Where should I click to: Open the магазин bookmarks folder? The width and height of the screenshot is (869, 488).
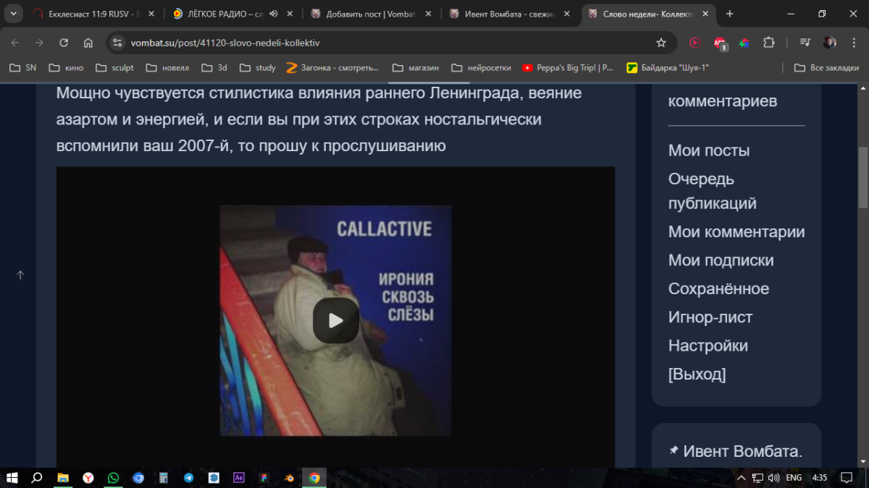pos(416,68)
